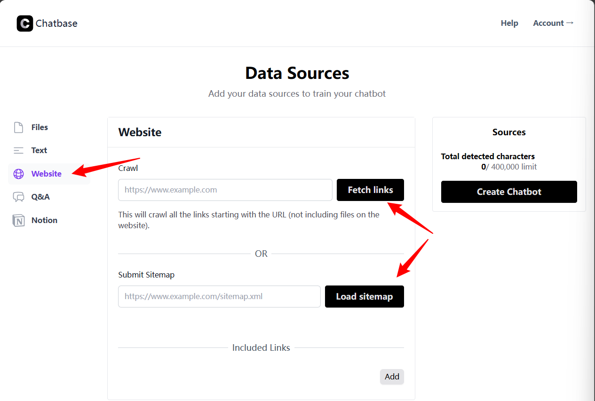The width and height of the screenshot is (595, 401).
Task: Focus the Crawl URL input field
Action: tap(225, 190)
